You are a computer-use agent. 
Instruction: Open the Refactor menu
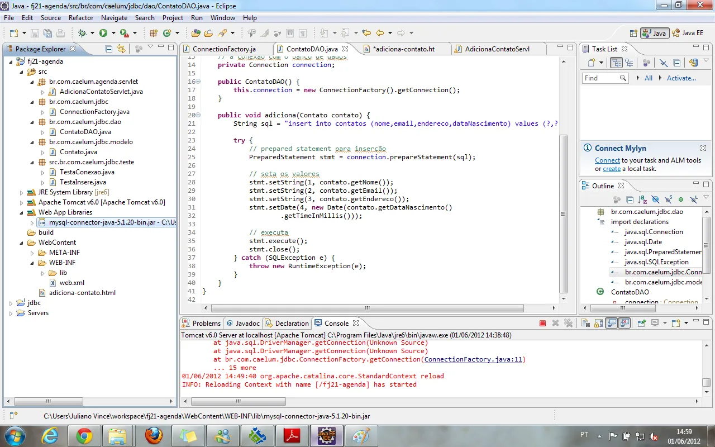click(x=81, y=18)
